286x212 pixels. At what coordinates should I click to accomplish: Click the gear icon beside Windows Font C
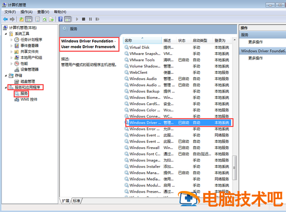click(126, 154)
